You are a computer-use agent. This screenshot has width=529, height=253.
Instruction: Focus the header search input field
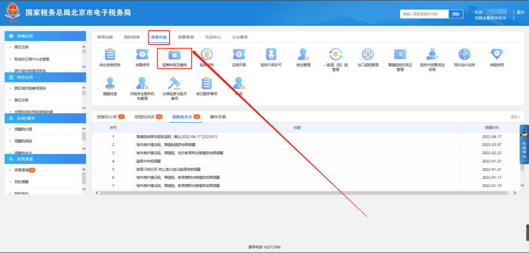(424, 14)
